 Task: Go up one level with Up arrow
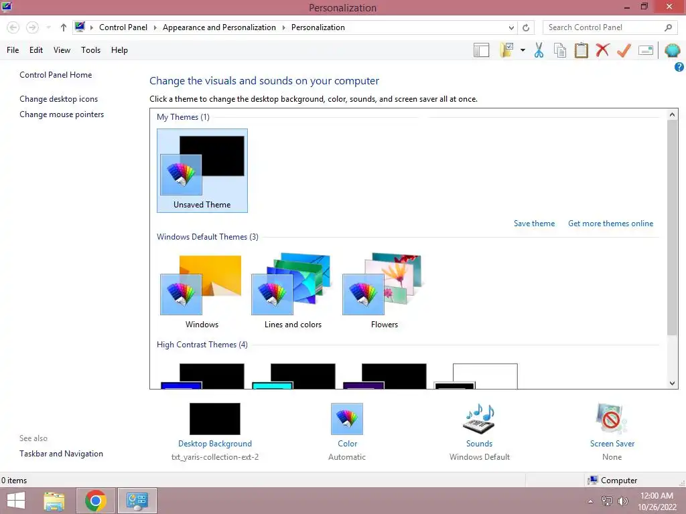tap(64, 27)
